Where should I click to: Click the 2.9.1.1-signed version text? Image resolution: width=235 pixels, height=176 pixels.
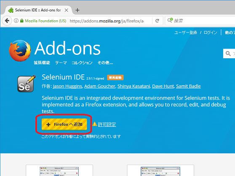[x=95, y=79]
